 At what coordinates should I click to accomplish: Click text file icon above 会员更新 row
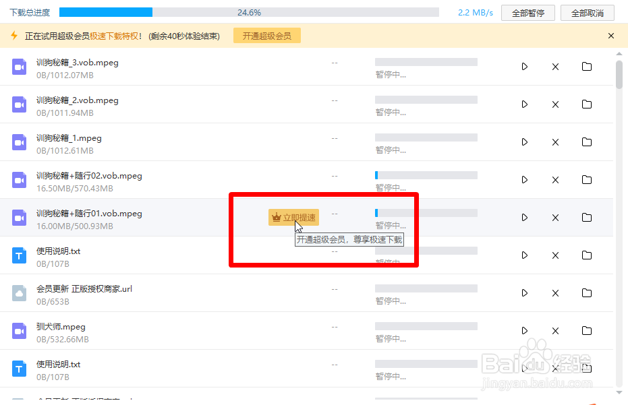coord(19,255)
